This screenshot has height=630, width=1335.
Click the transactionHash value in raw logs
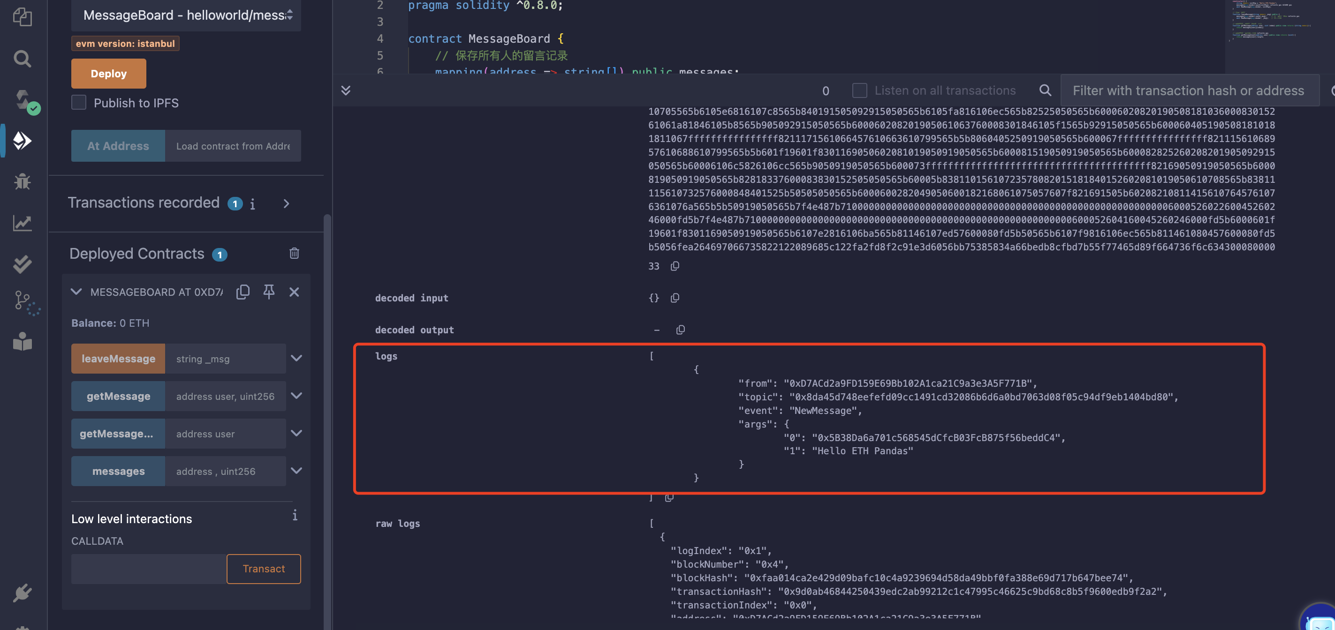point(969,591)
